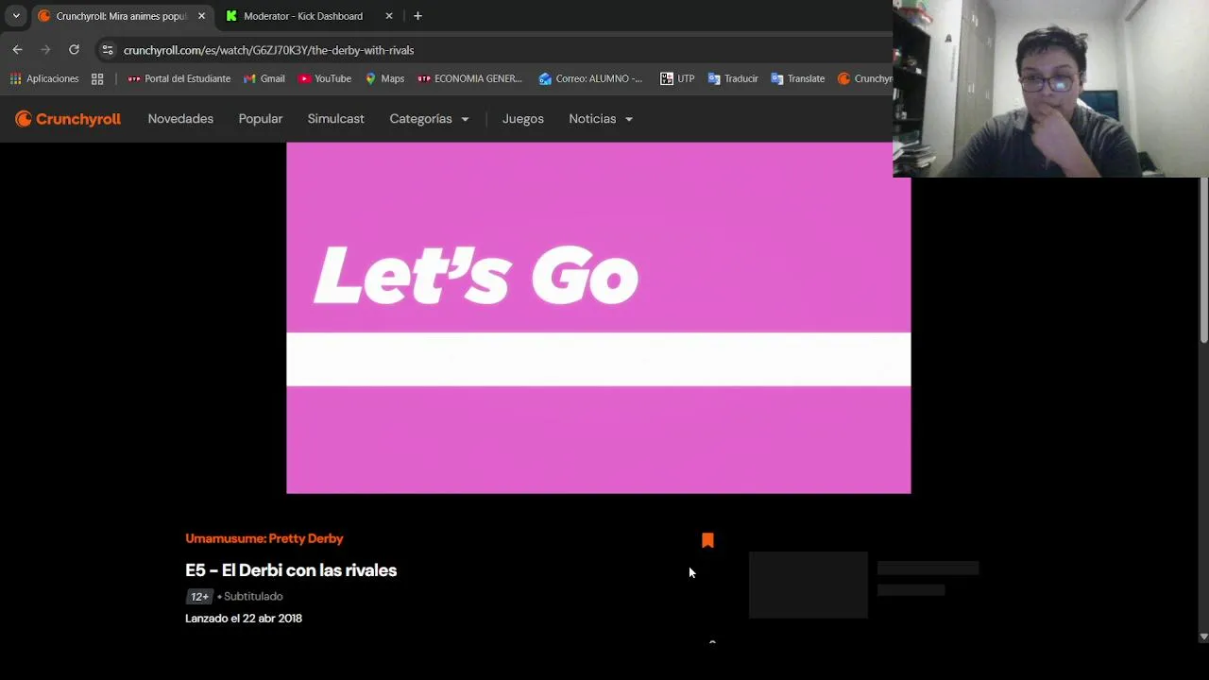Toggle the orange watchlist bookmark icon
1209x680 pixels.
(707, 540)
